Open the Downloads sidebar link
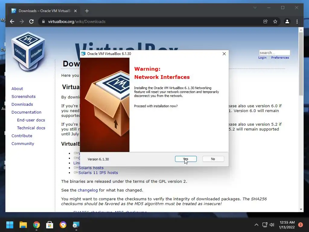This screenshot has height=232, width=309. [22, 104]
